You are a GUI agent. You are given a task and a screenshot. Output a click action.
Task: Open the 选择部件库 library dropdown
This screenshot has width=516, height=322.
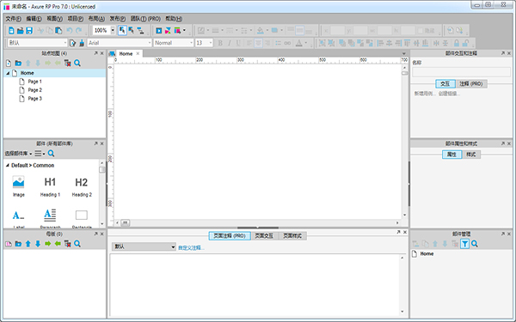tap(18, 154)
